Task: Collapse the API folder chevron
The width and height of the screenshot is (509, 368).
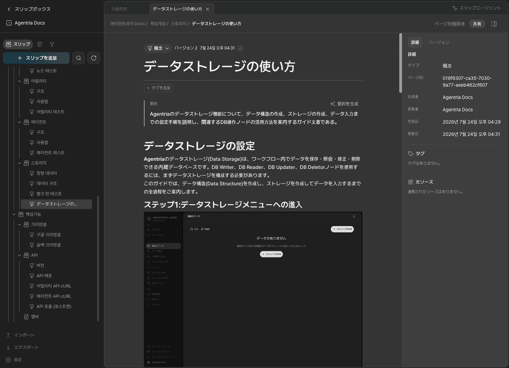Action: coord(19,255)
